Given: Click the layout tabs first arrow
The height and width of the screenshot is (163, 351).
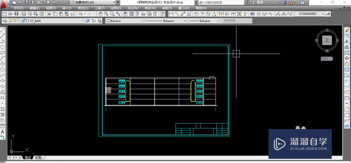Looking at the screenshot, I should [x=9, y=157].
